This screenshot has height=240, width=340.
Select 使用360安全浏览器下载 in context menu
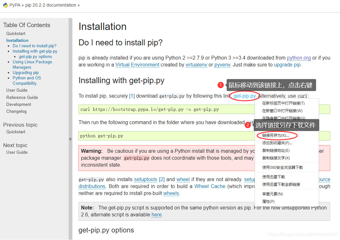282,168
